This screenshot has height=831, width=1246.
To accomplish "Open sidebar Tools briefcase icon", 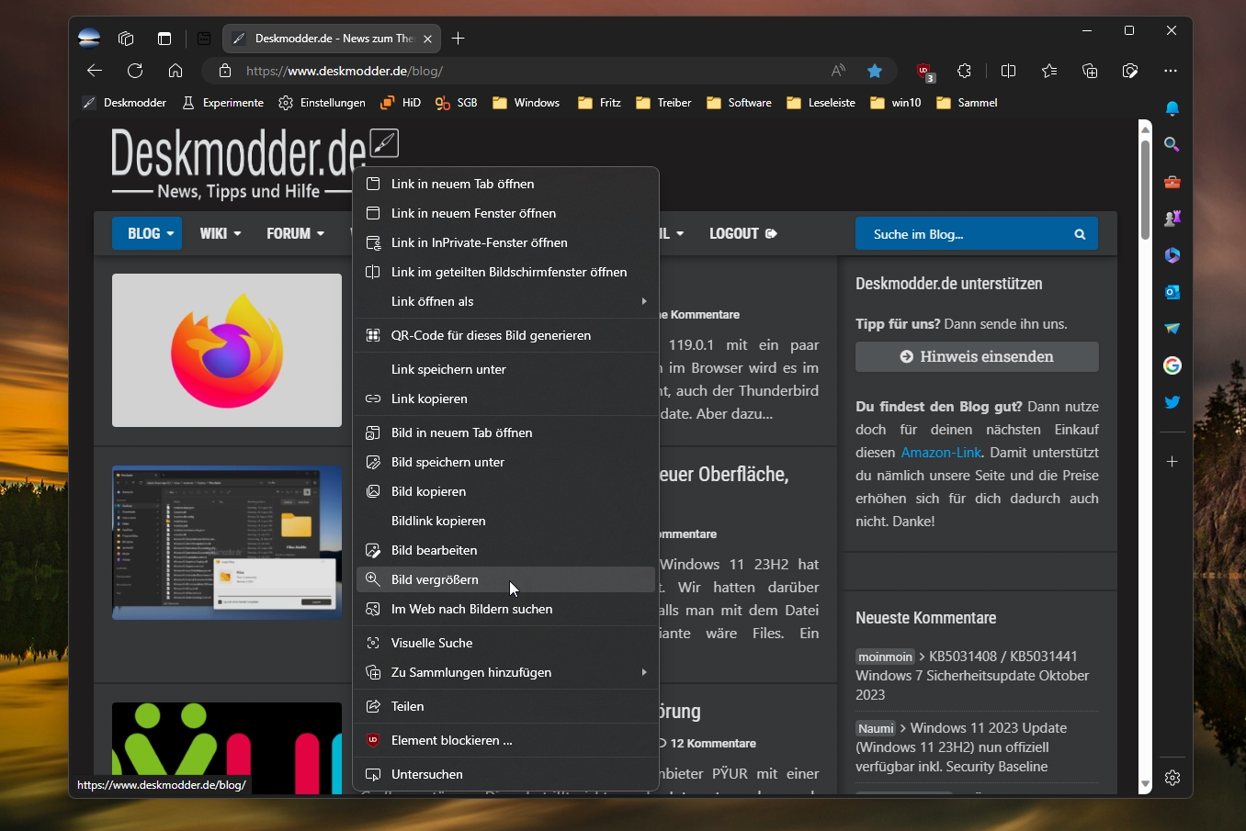I will click(x=1172, y=182).
